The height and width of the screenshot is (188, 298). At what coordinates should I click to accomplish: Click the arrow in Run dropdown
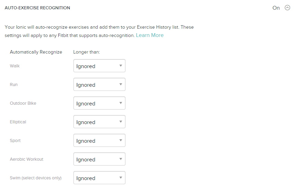(121, 84)
